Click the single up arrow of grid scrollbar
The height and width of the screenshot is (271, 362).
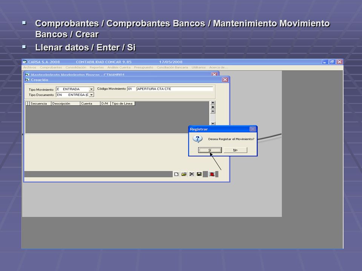pos(213,111)
